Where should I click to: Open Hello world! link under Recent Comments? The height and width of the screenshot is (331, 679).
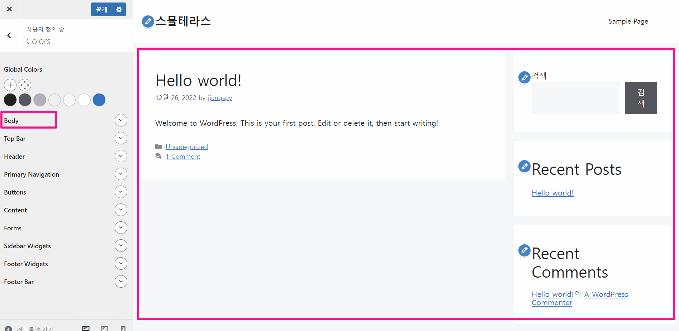(552, 294)
